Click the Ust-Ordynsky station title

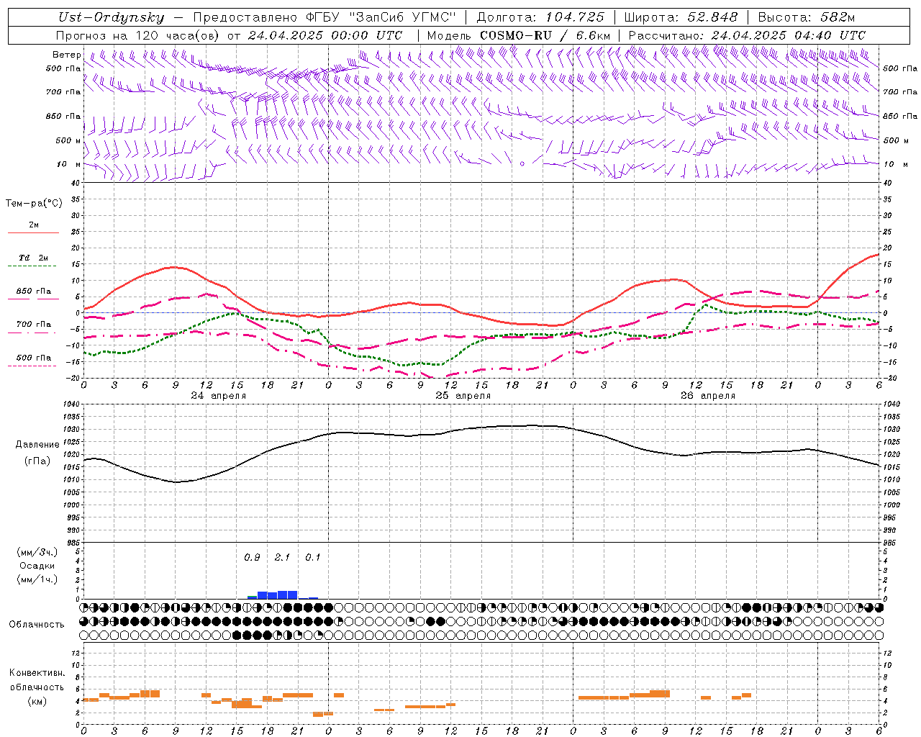pos(112,18)
